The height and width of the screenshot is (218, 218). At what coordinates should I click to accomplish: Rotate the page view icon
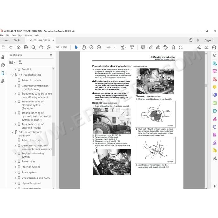(181, 47)
